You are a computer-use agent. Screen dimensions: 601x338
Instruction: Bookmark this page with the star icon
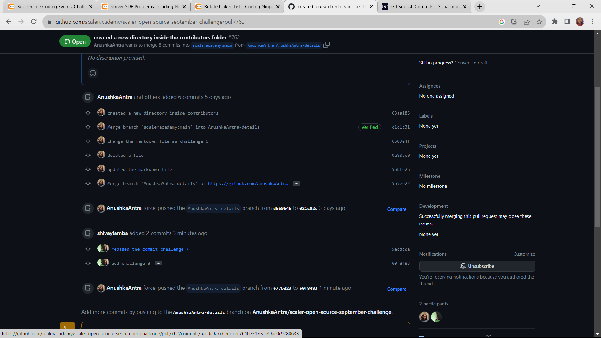click(539, 22)
